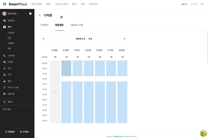
Task: Open 기본정보 submenu under 예약
Action: pos(11,33)
